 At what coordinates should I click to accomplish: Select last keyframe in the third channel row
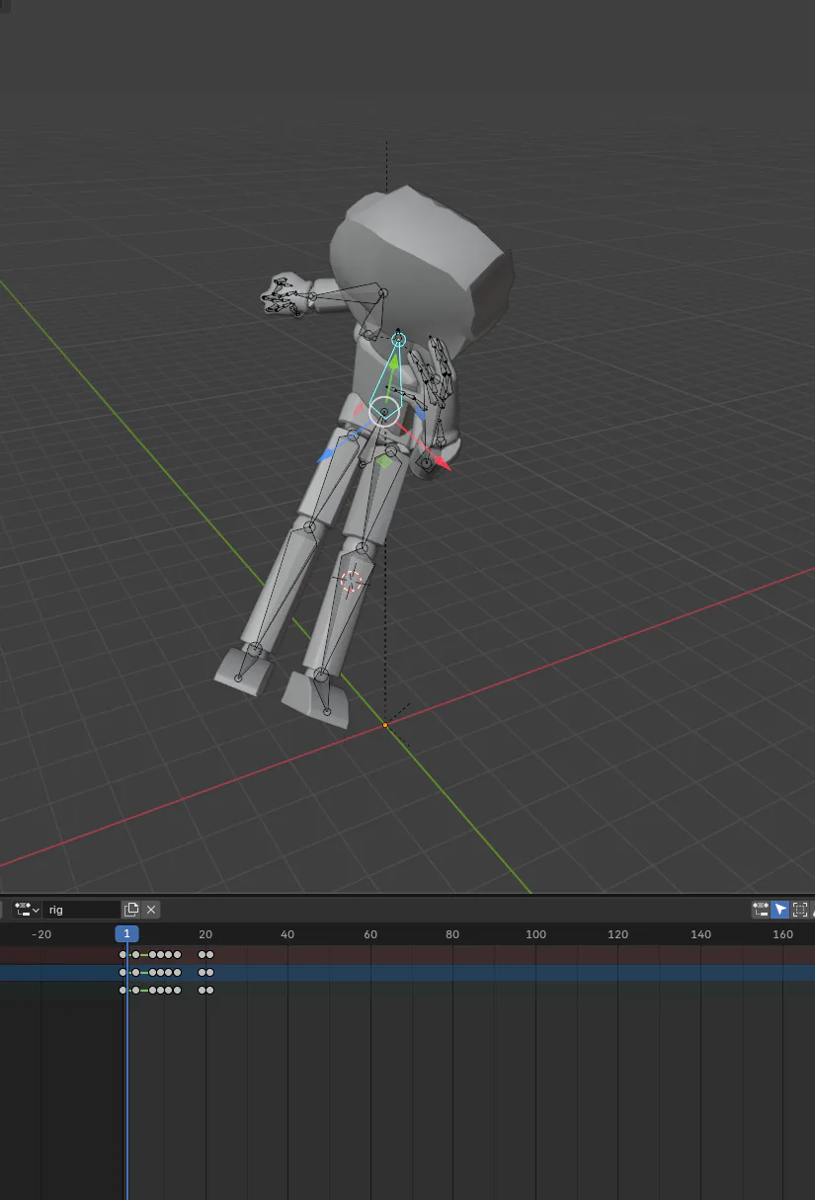209,990
